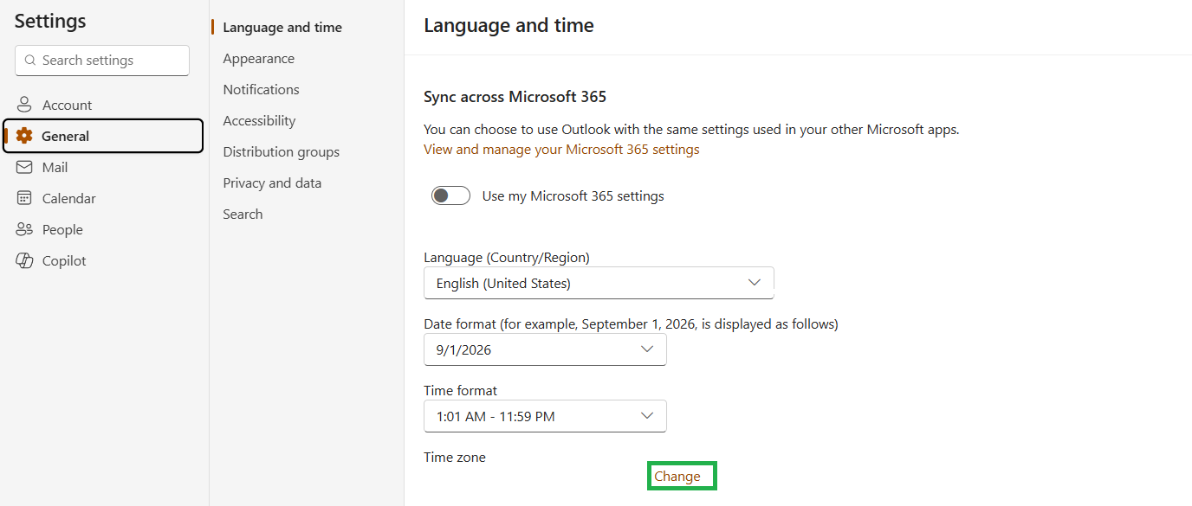This screenshot has width=1192, height=506.
Task: Click the Change time zone link
Action: point(677,477)
